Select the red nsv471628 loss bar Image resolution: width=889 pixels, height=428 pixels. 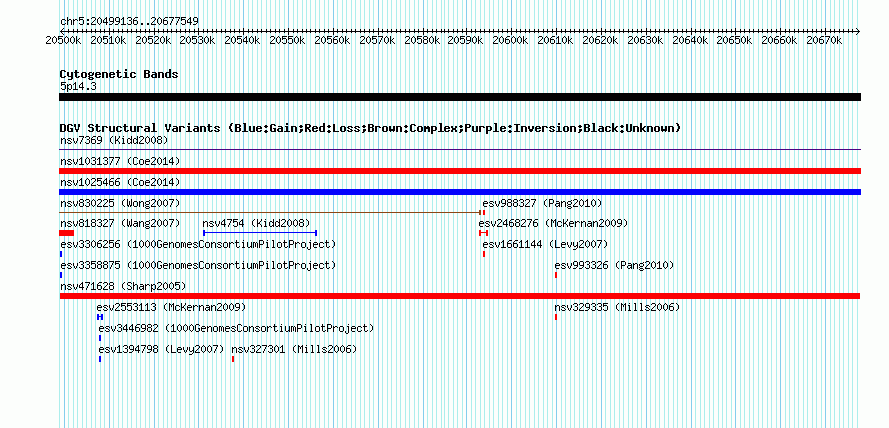click(x=459, y=296)
